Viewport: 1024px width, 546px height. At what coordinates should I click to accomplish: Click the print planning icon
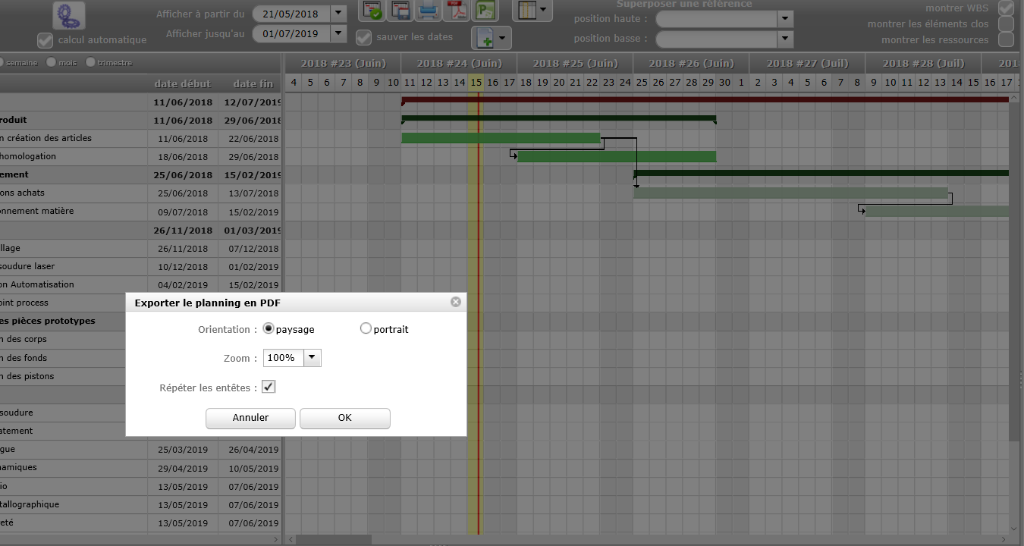428,10
